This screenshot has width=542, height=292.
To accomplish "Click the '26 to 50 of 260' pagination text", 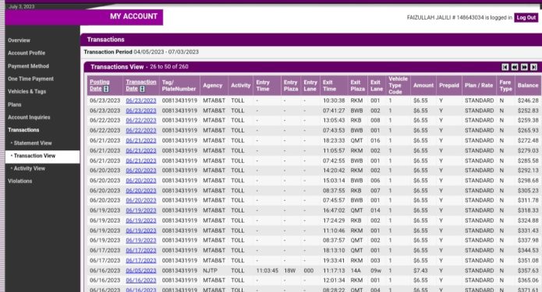I will point(169,67).
